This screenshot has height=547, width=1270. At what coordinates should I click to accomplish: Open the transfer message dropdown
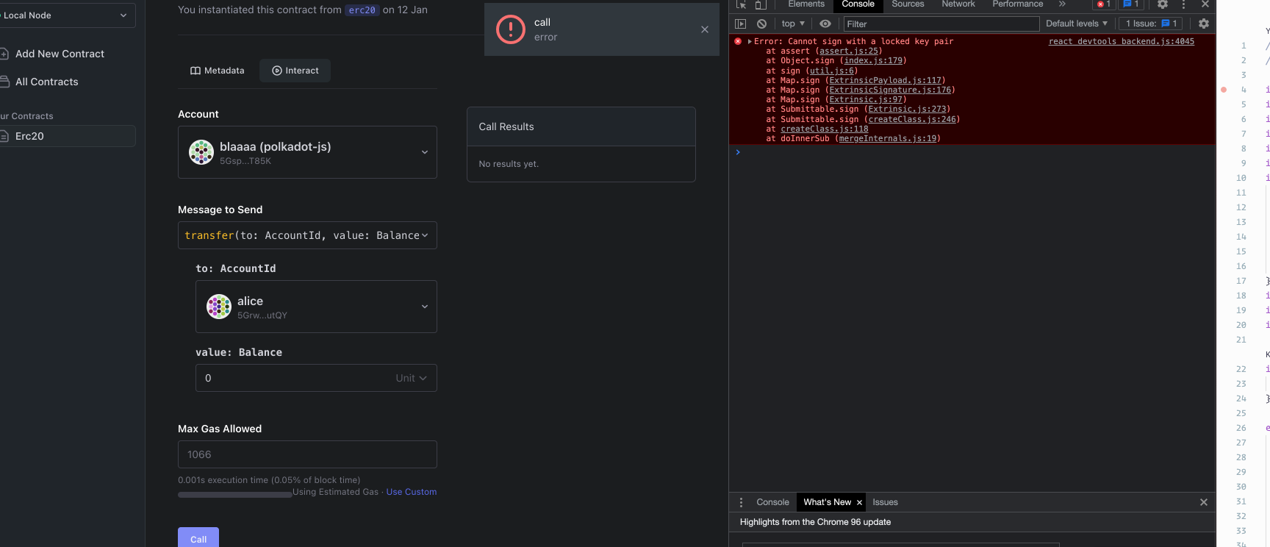pyautogui.click(x=307, y=235)
